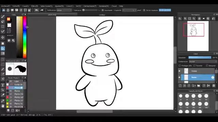Click the first zoom icon in Navigator

[180, 19]
